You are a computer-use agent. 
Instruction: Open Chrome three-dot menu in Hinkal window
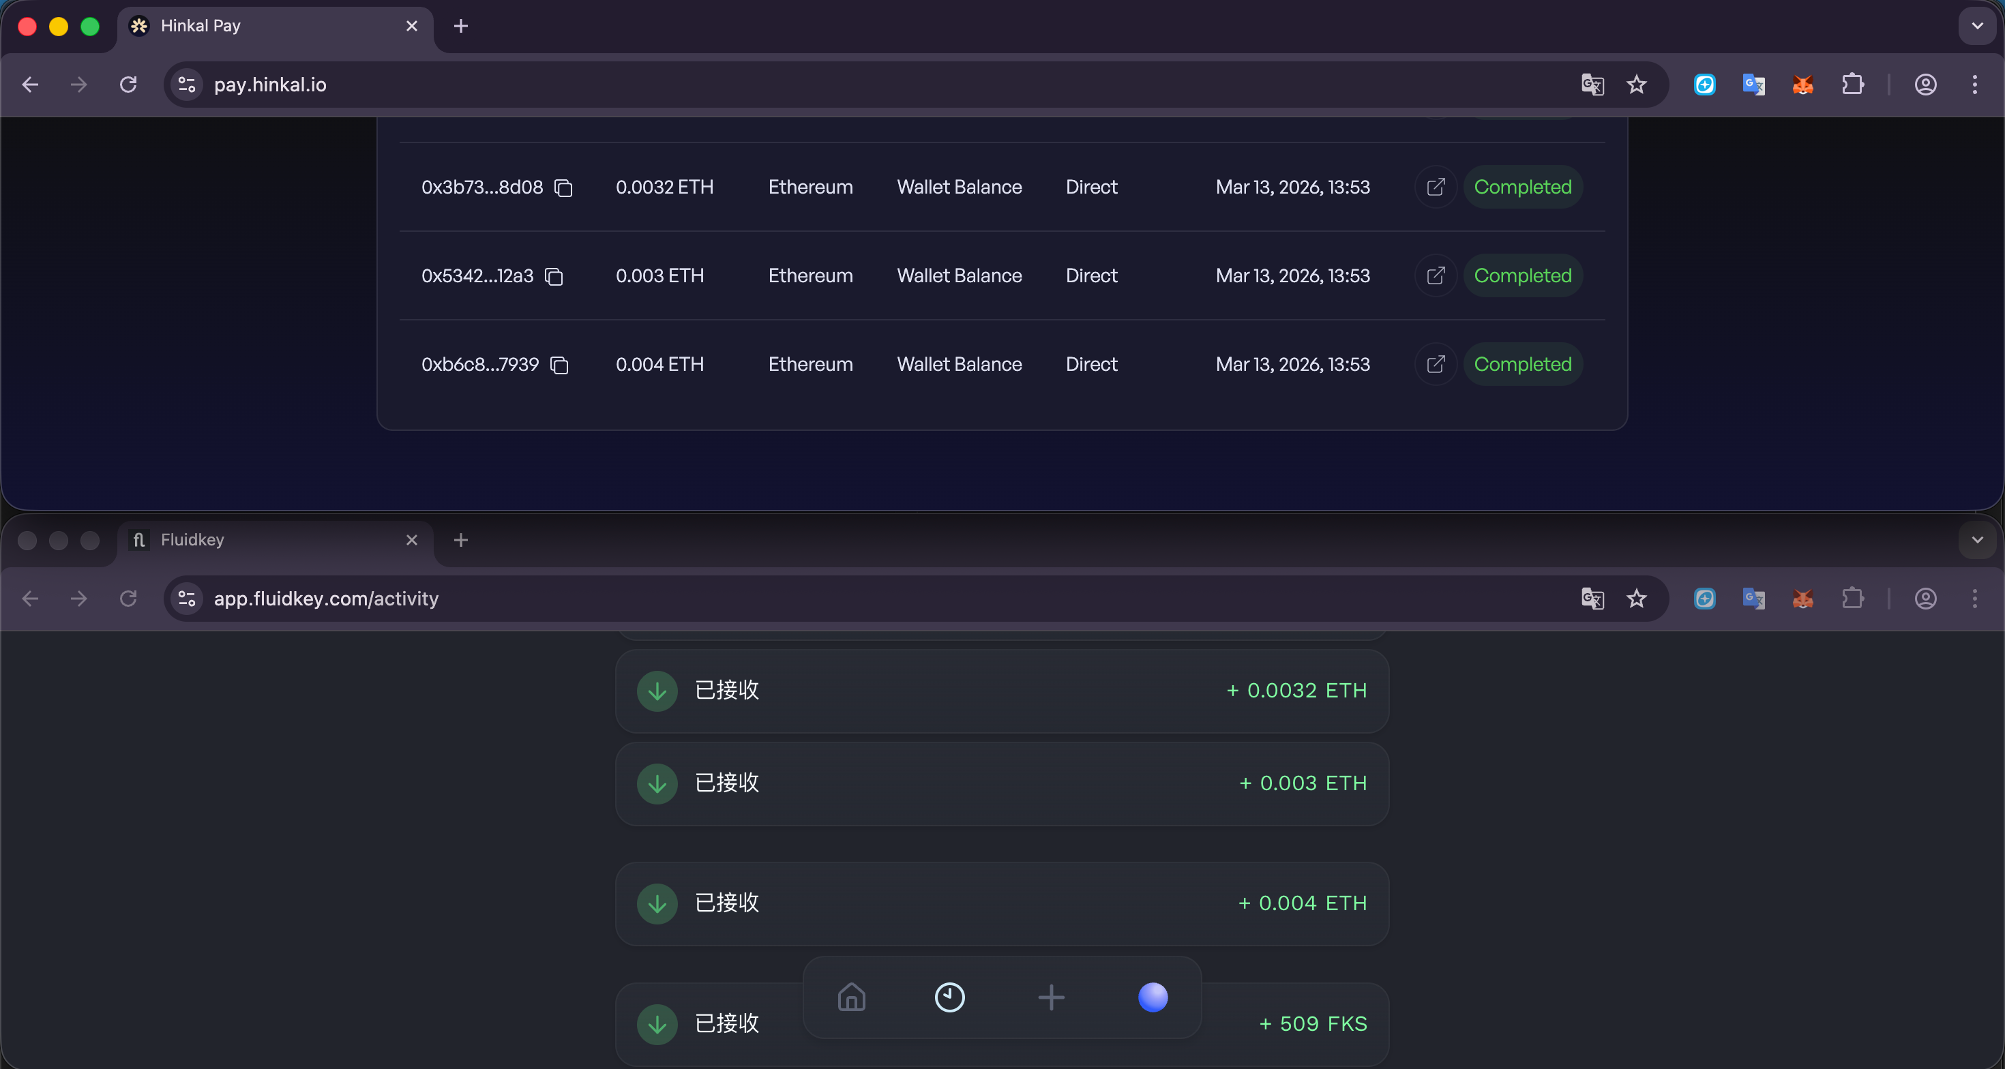pyautogui.click(x=1974, y=85)
